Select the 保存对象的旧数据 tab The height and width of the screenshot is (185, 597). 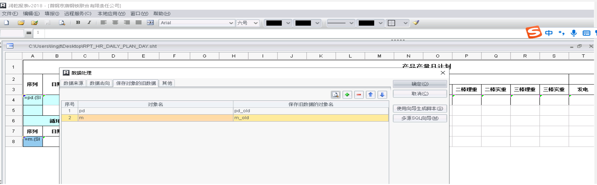point(136,83)
